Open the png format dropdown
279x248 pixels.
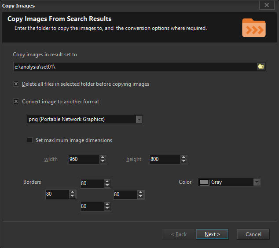[x=139, y=119]
